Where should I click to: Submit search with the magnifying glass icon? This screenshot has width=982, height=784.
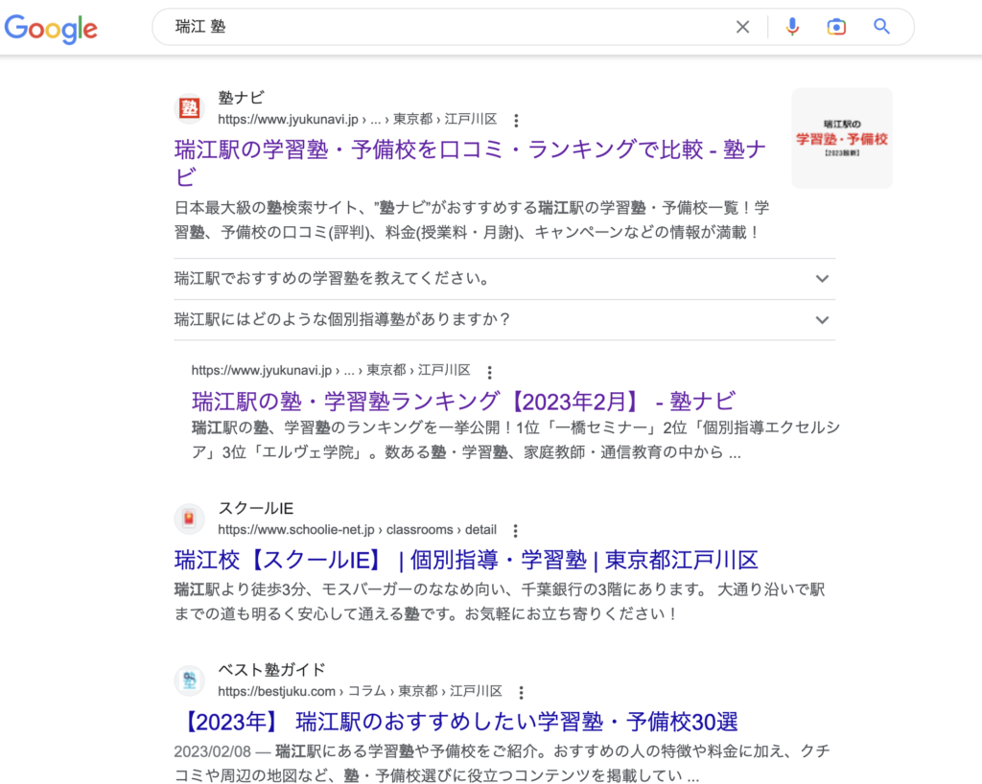882,26
